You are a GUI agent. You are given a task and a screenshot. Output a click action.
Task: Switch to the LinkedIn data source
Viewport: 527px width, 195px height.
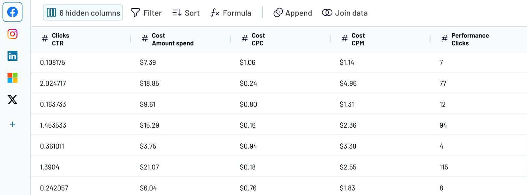[x=13, y=56]
